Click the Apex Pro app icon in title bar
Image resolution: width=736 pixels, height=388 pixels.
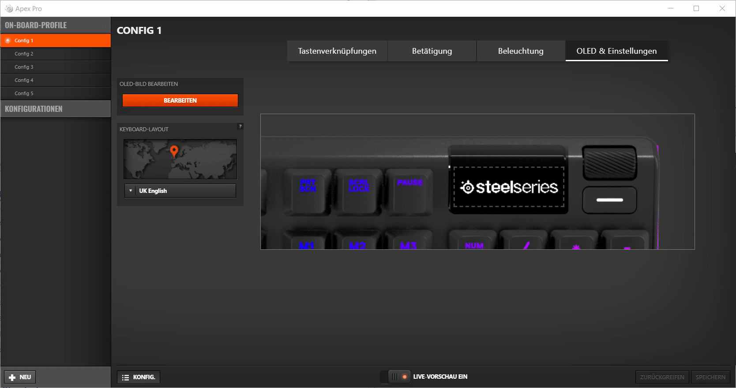click(9, 9)
